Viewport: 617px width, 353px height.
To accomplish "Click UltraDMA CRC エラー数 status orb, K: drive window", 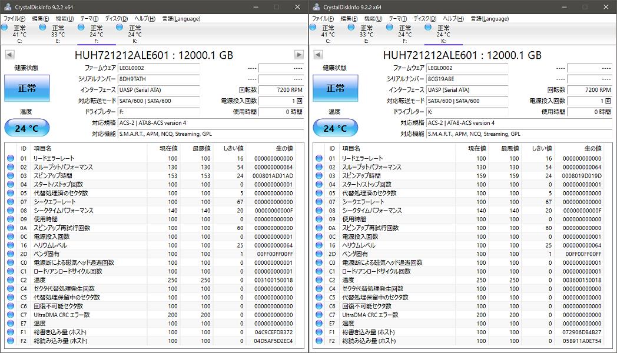I will [x=319, y=315].
